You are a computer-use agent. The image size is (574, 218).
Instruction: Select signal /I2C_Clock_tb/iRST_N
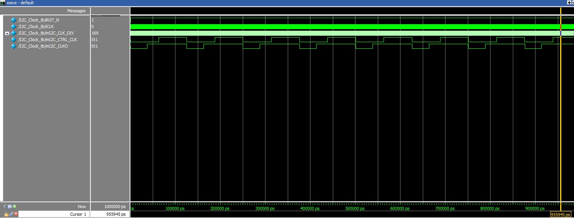coord(39,20)
